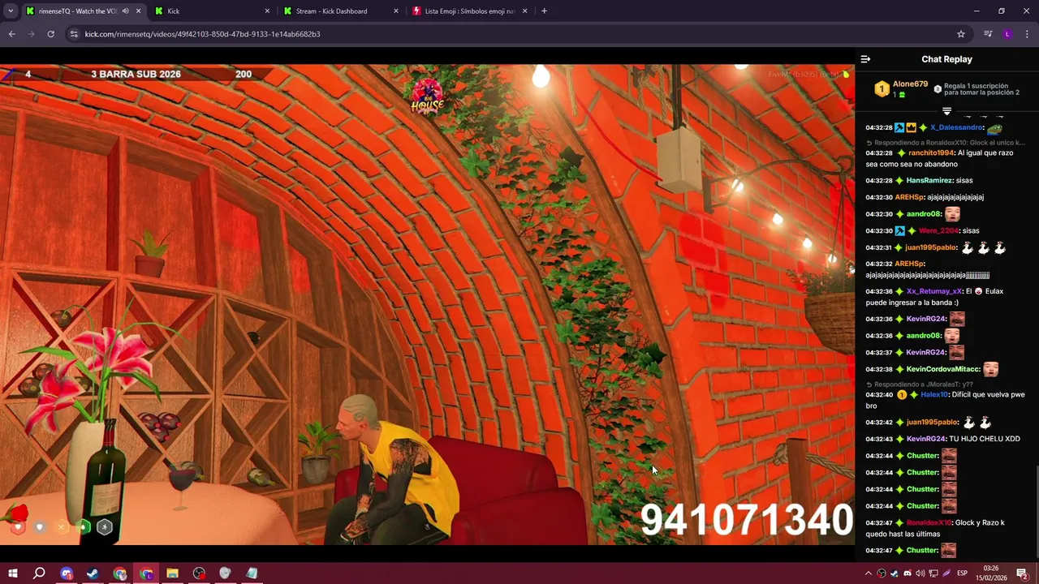Image resolution: width=1039 pixels, height=584 pixels.
Task: Click emote in KevinCordovaMitacc's message
Action: 990,369
